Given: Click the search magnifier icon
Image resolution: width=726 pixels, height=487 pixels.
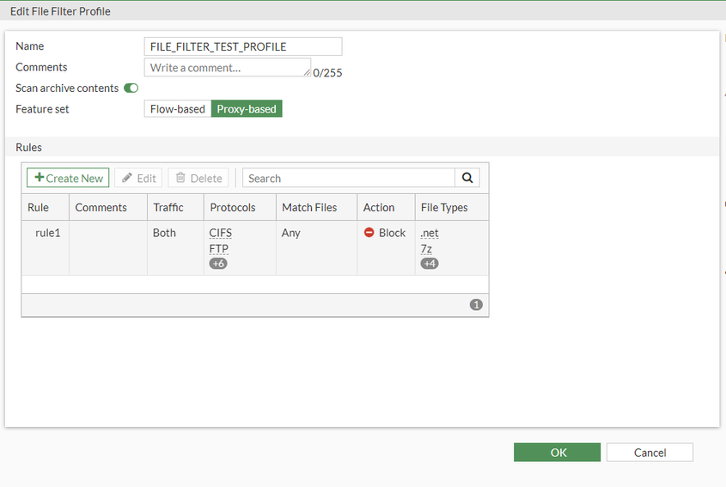Looking at the screenshot, I should [467, 178].
